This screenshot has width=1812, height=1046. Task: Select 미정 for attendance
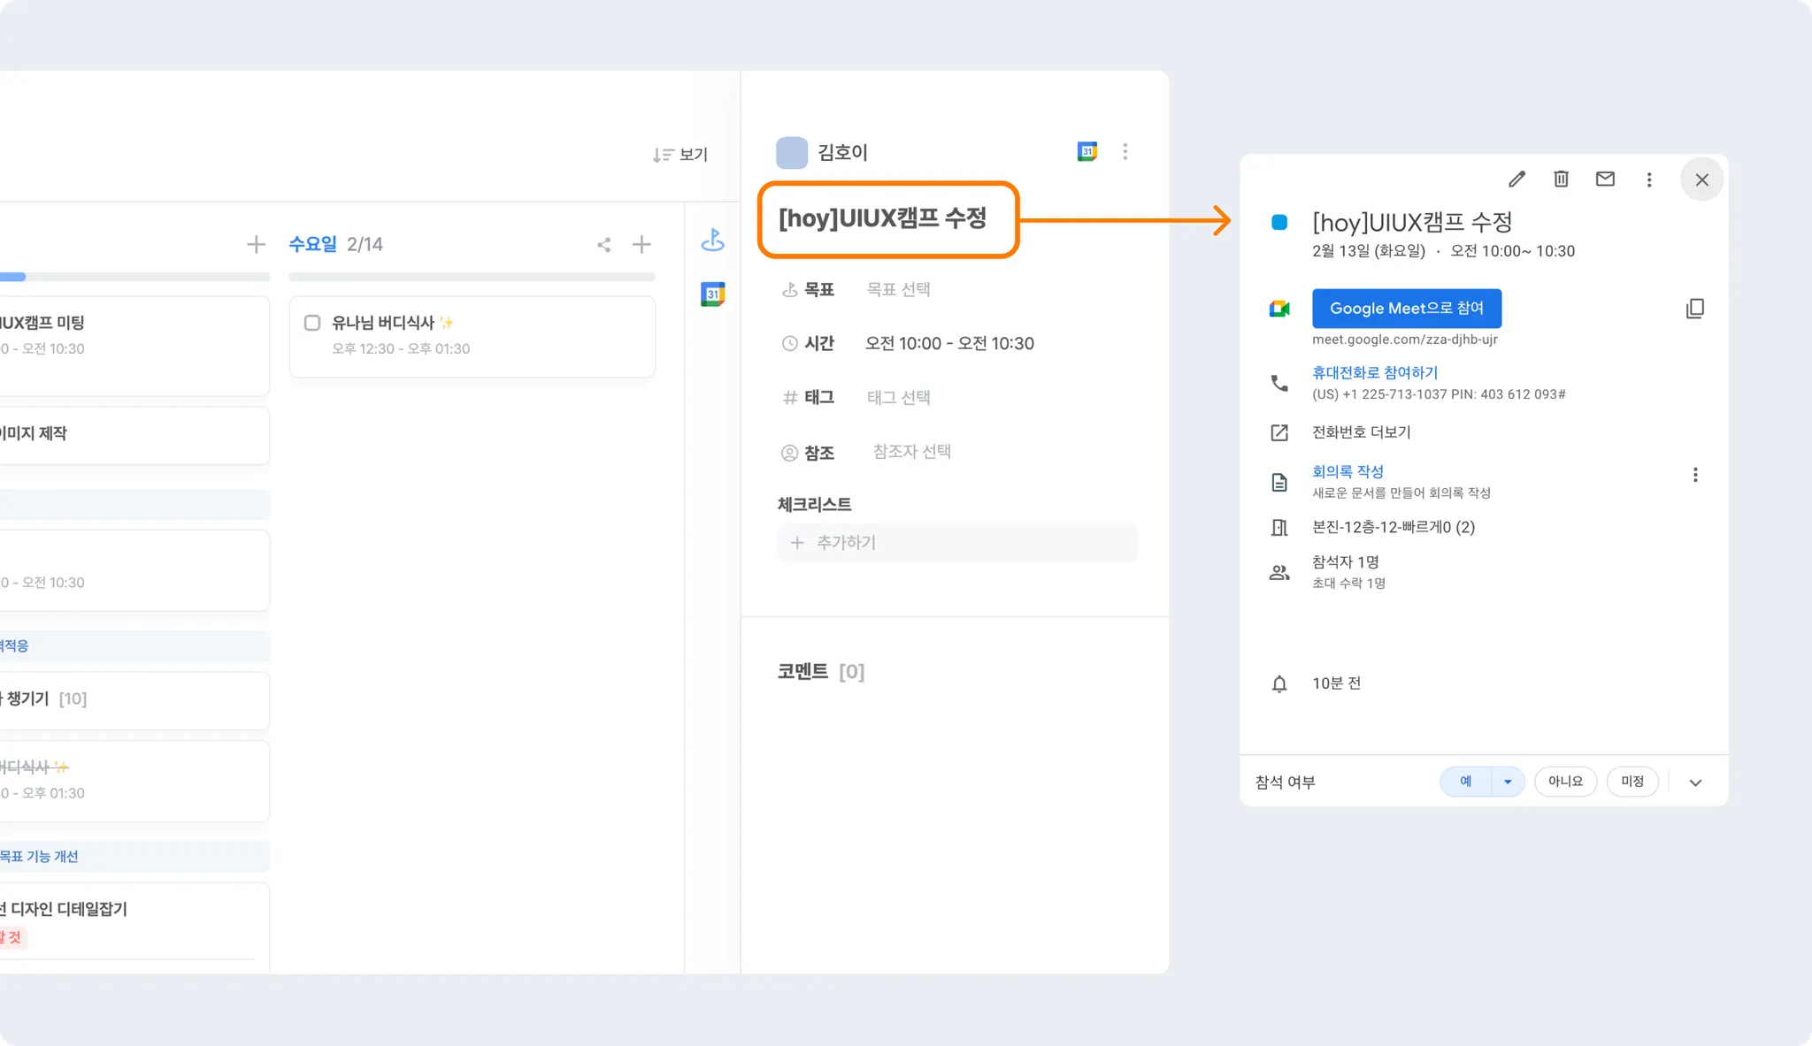click(1632, 782)
